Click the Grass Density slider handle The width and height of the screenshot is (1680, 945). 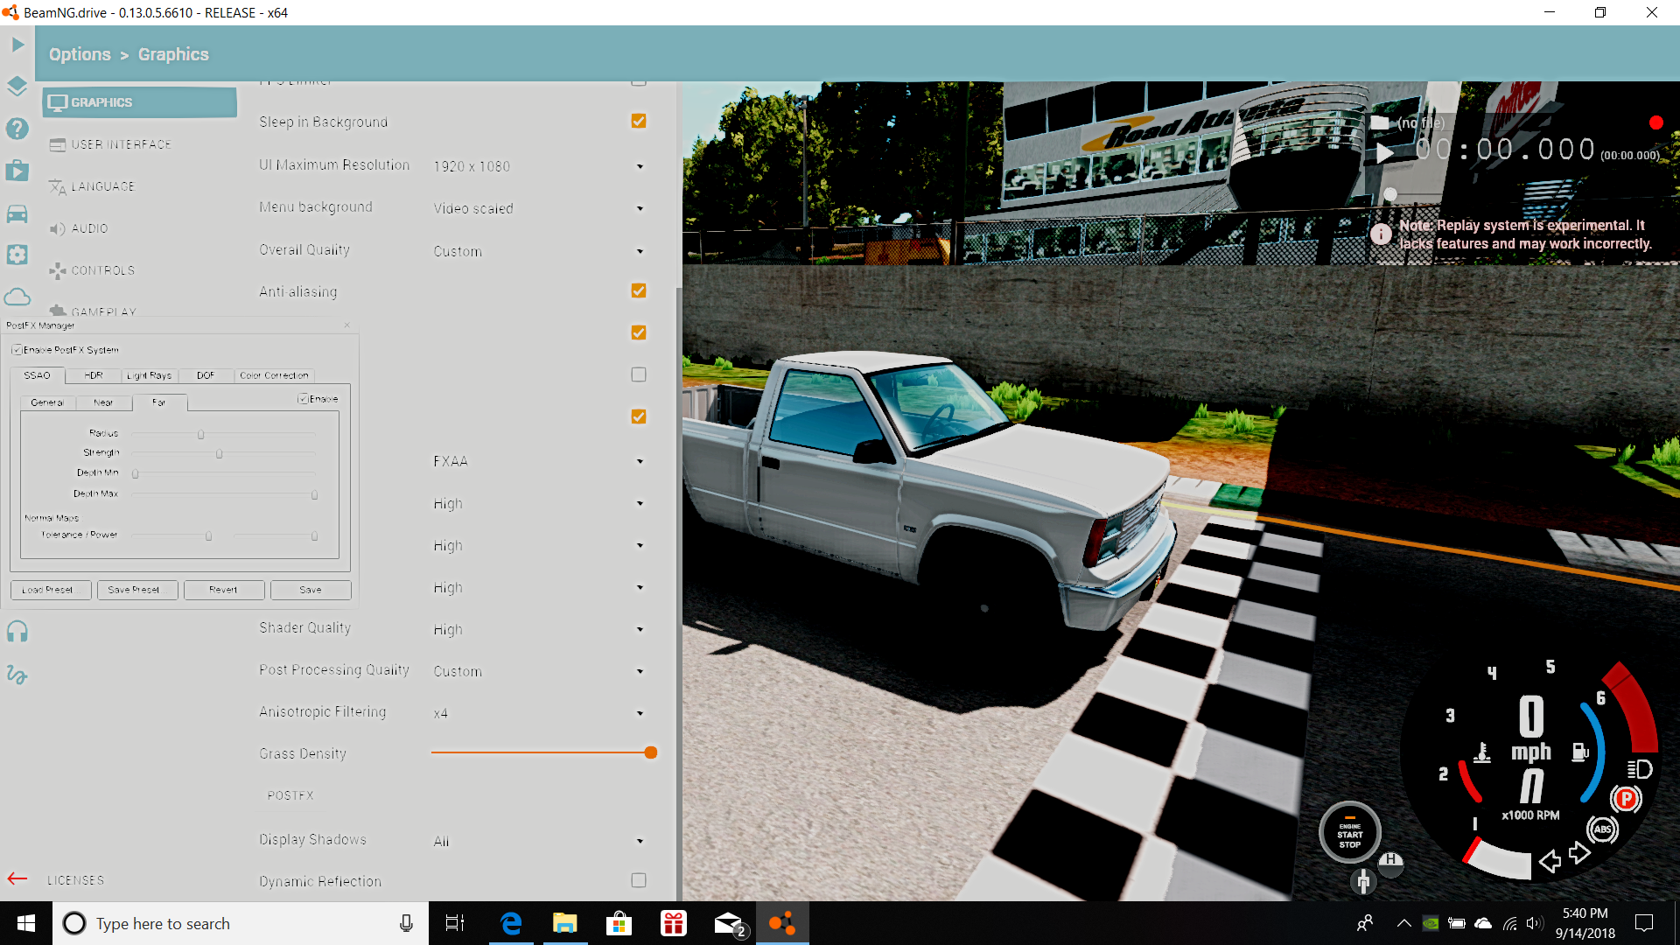pos(650,752)
